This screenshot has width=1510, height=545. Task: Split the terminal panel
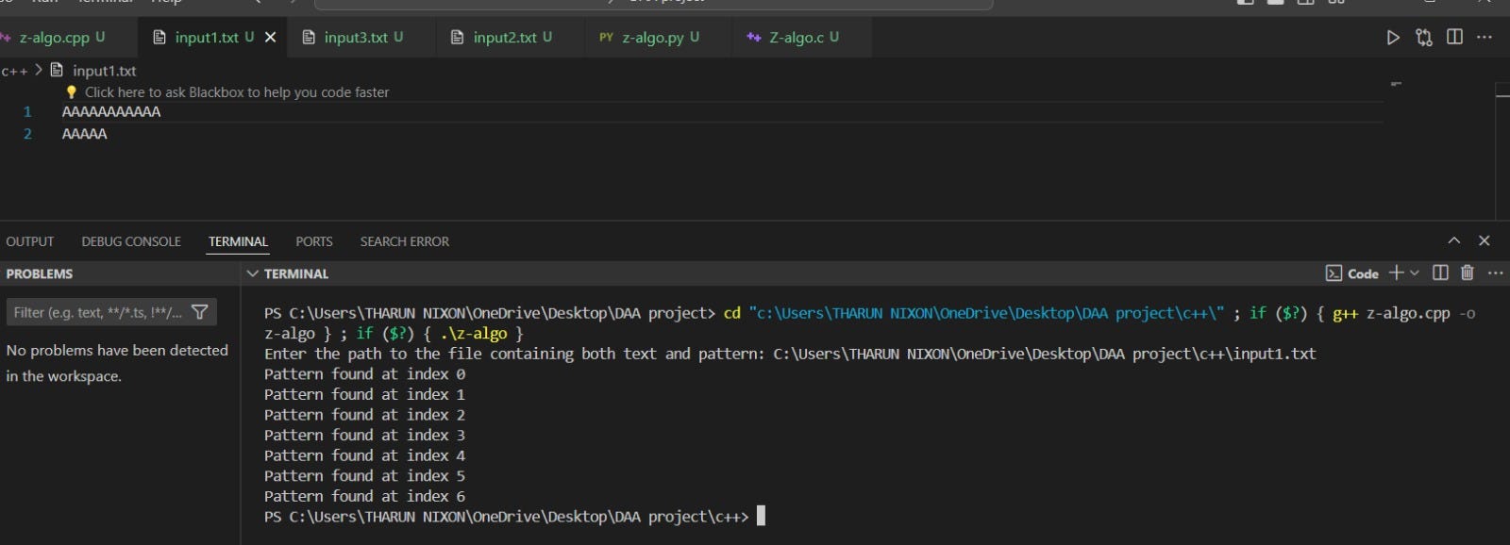(x=1440, y=272)
